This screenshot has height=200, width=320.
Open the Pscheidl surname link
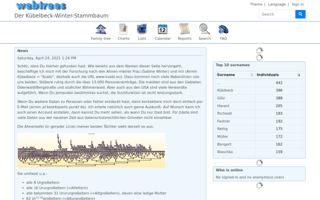225,113
